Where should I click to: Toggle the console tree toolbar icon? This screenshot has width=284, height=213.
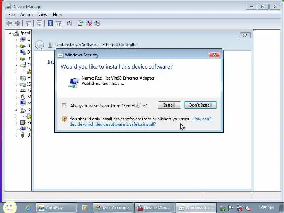(28, 23)
